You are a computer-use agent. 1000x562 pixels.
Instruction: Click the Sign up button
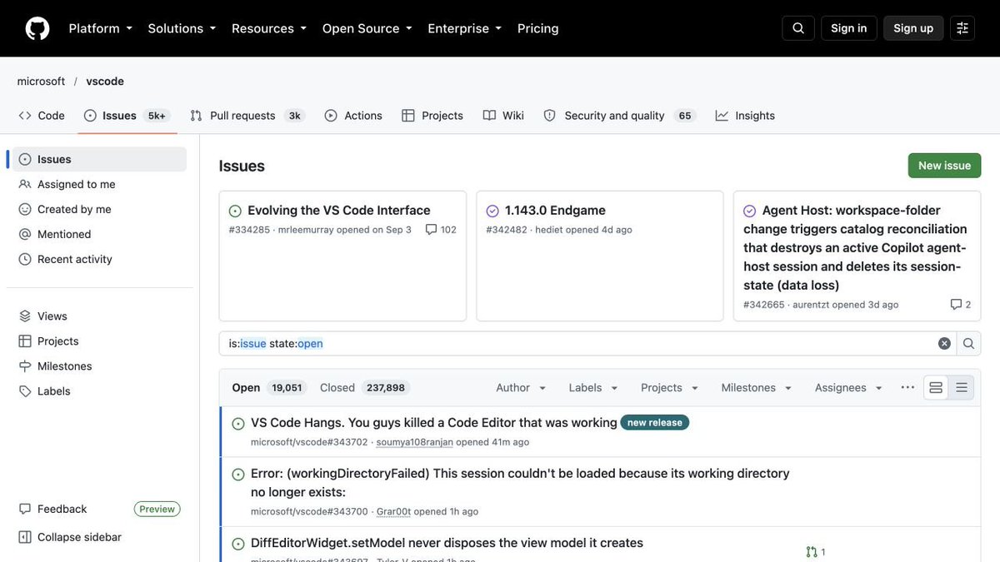[913, 28]
